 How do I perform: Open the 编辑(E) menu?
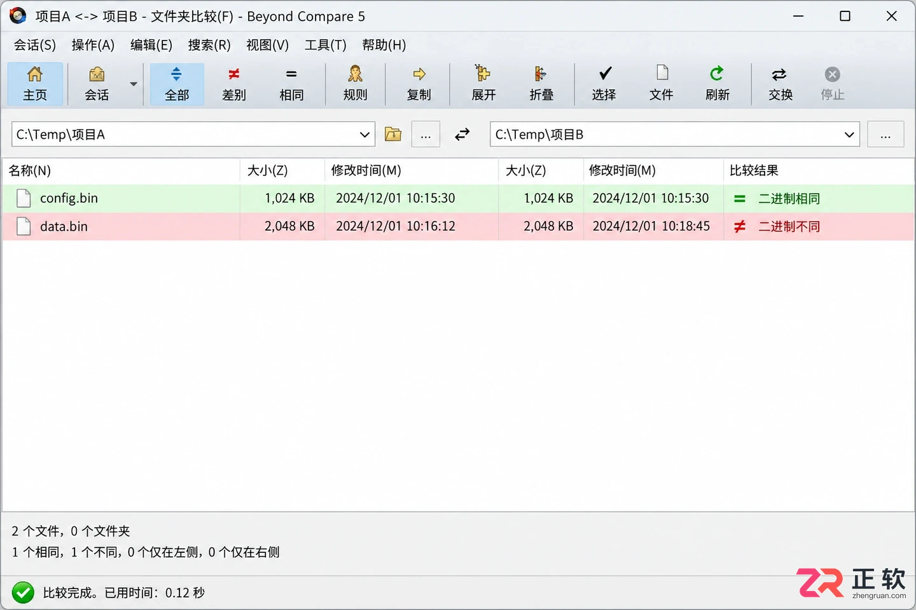click(x=151, y=45)
